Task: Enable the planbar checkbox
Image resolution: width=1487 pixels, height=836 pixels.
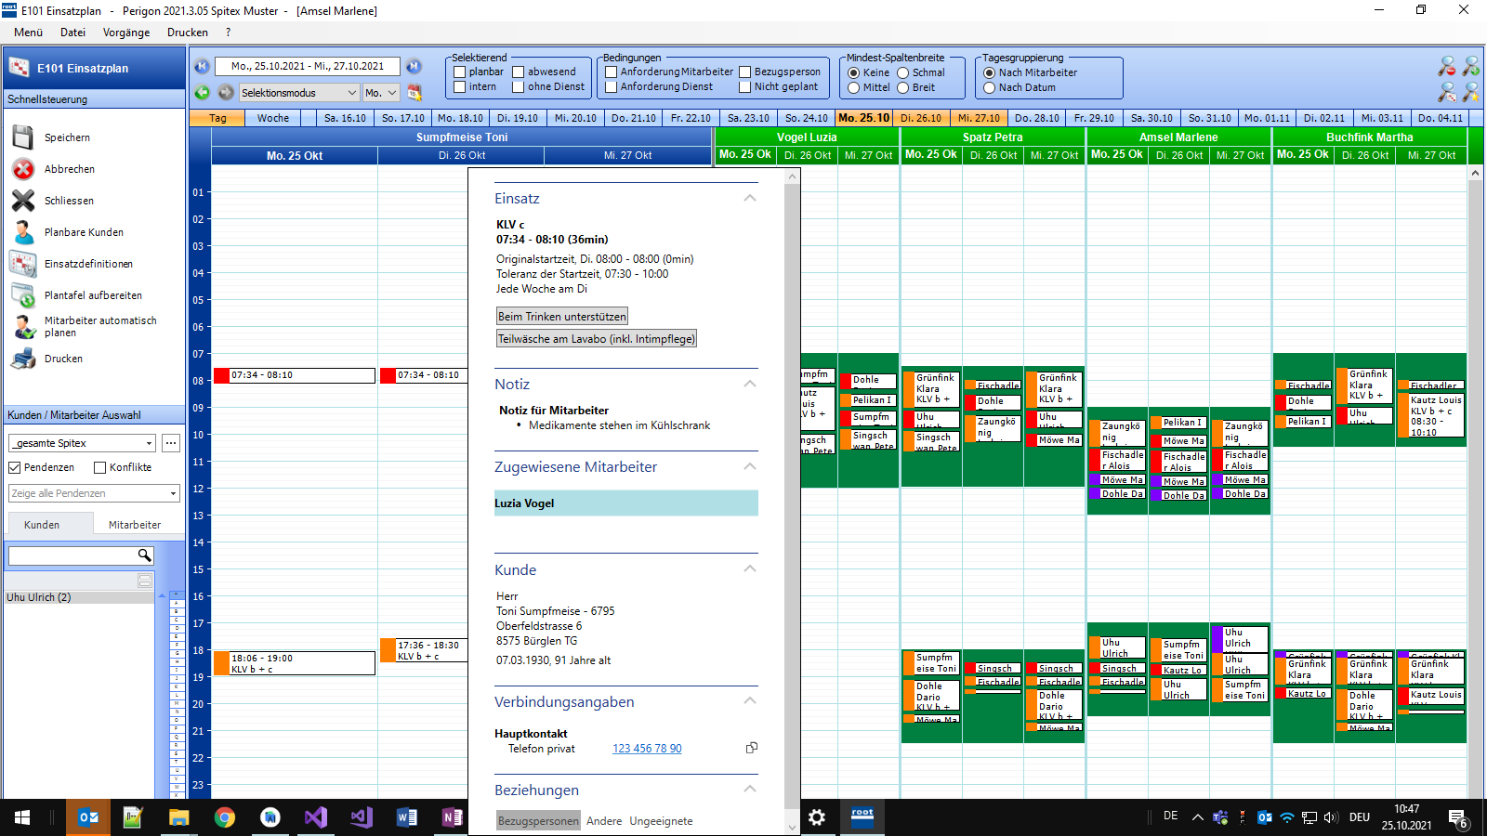Action: [x=459, y=72]
